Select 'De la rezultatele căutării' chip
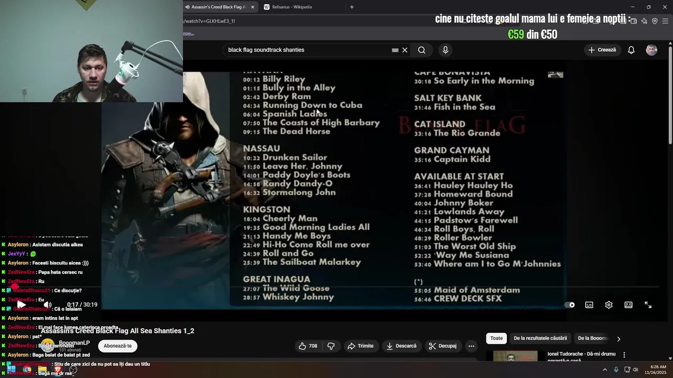Viewport: 673px width, 378px height. click(x=541, y=339)
